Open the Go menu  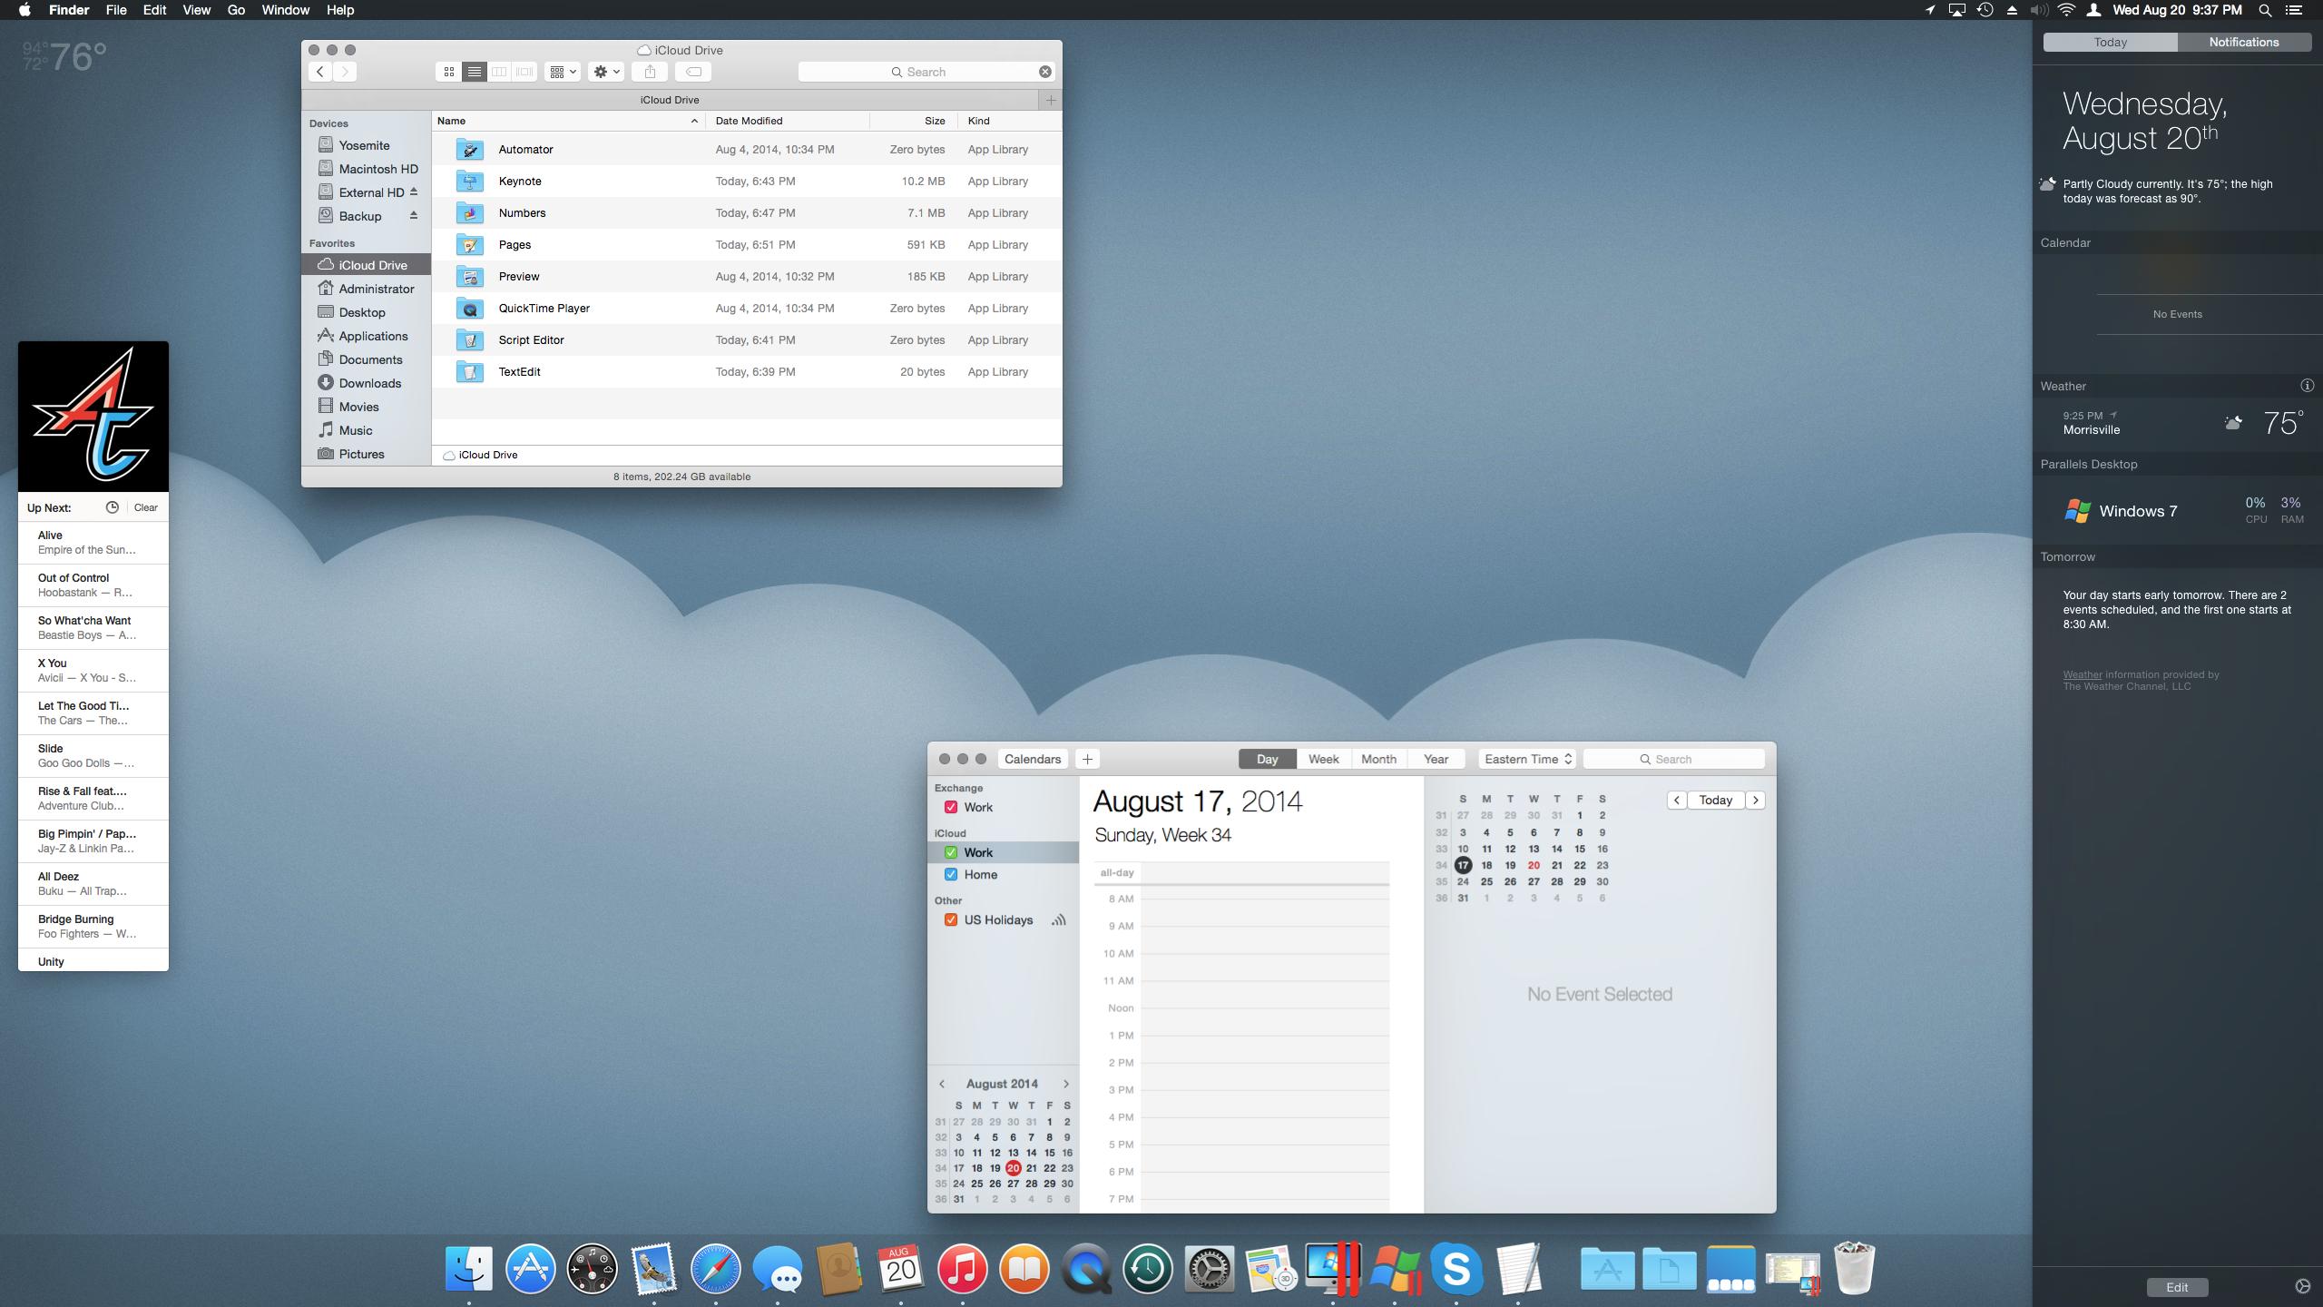click(236, 10)
